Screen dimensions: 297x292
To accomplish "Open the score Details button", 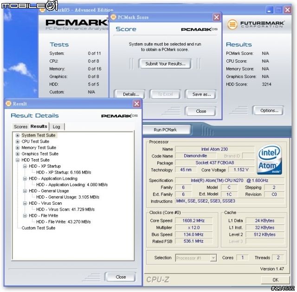I will click(131, 94).
